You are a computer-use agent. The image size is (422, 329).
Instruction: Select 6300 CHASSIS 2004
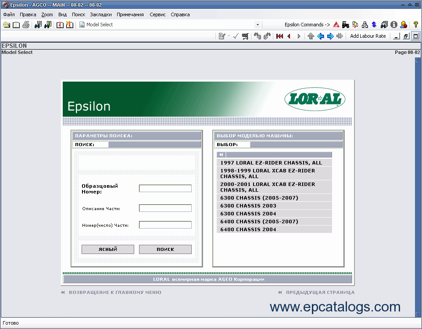pyautogui.click(x=274, y=214)
